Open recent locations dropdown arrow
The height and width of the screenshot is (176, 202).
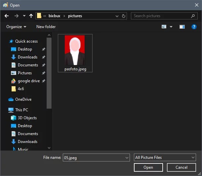(24, 16)
